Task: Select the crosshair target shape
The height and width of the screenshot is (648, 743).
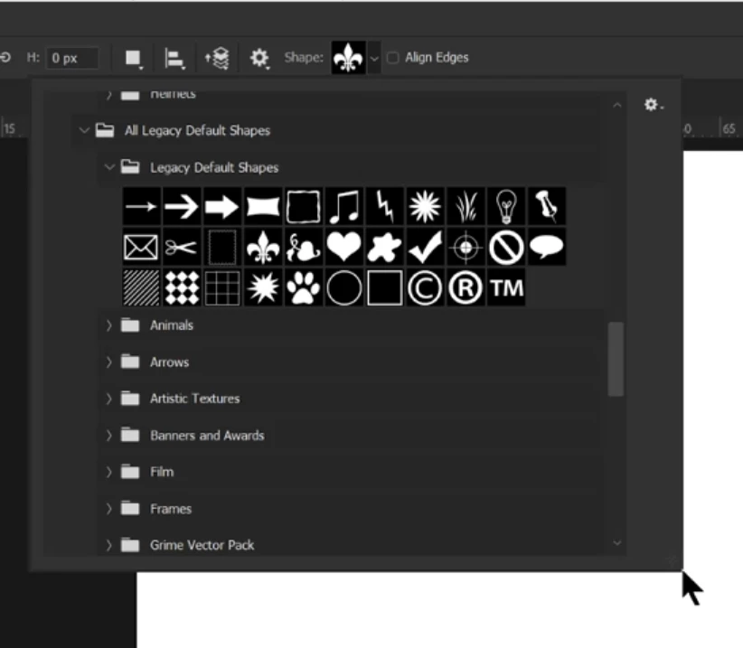Action: [466, 247]
